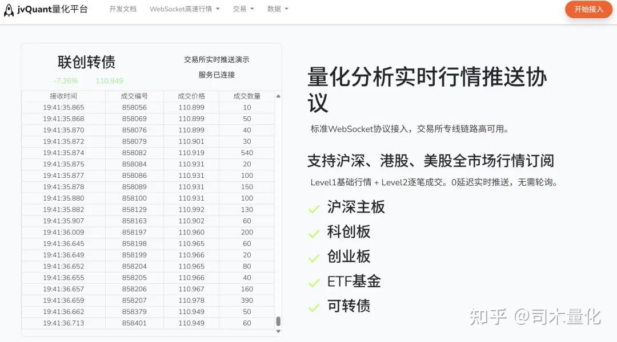Viewport: 617px width, 342px height.
Task: Click the 可转债 checkmark icon
Action: 314,306
